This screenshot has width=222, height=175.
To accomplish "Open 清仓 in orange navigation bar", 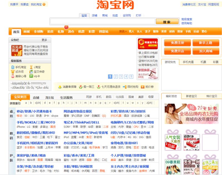I will pyautogui.click(x=71, y=31).
